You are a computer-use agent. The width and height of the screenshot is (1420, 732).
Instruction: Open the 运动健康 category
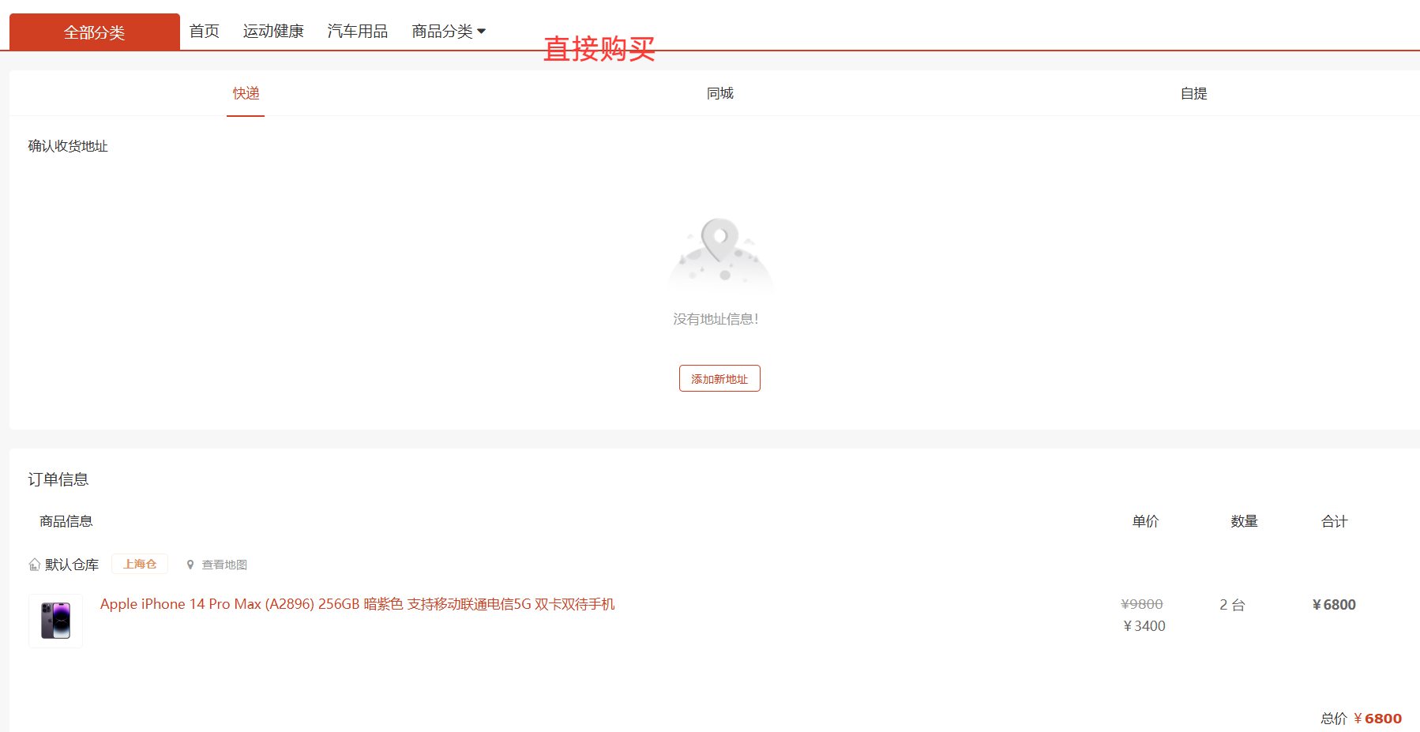pos(273,31)
